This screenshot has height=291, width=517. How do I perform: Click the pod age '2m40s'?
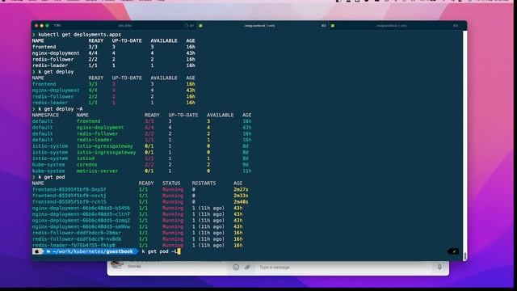tap(241, 202)
